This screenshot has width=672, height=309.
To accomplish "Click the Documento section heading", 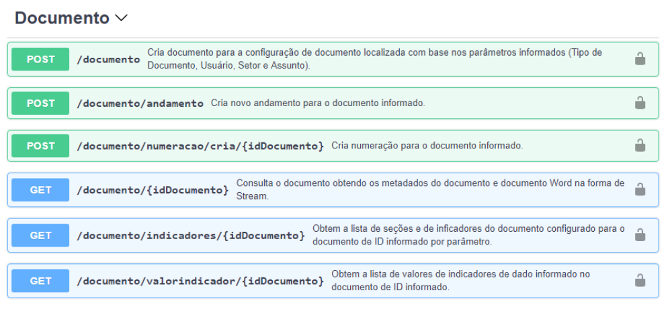I will coord(62,18).
